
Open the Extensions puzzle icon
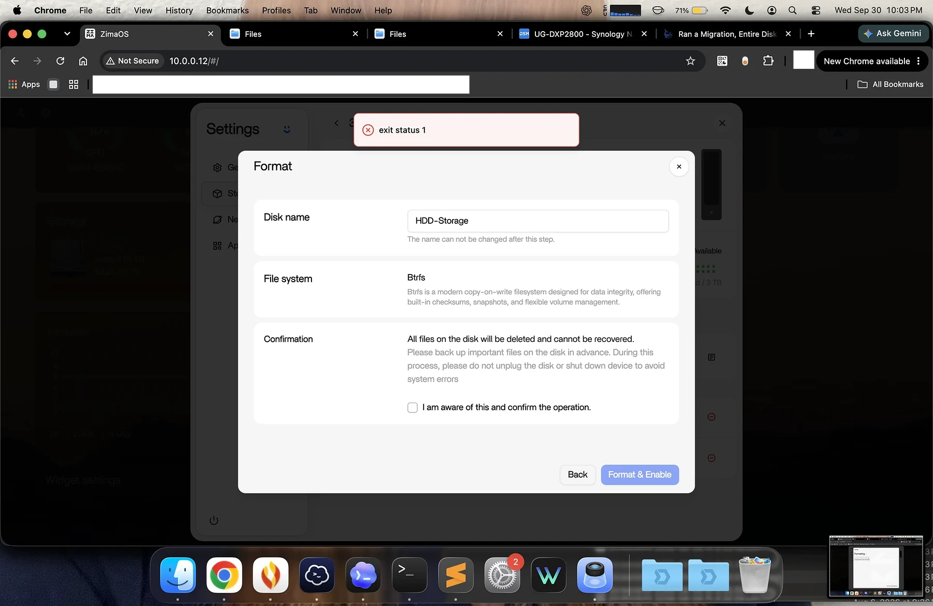pyautogui.click(x=768, y=61)
